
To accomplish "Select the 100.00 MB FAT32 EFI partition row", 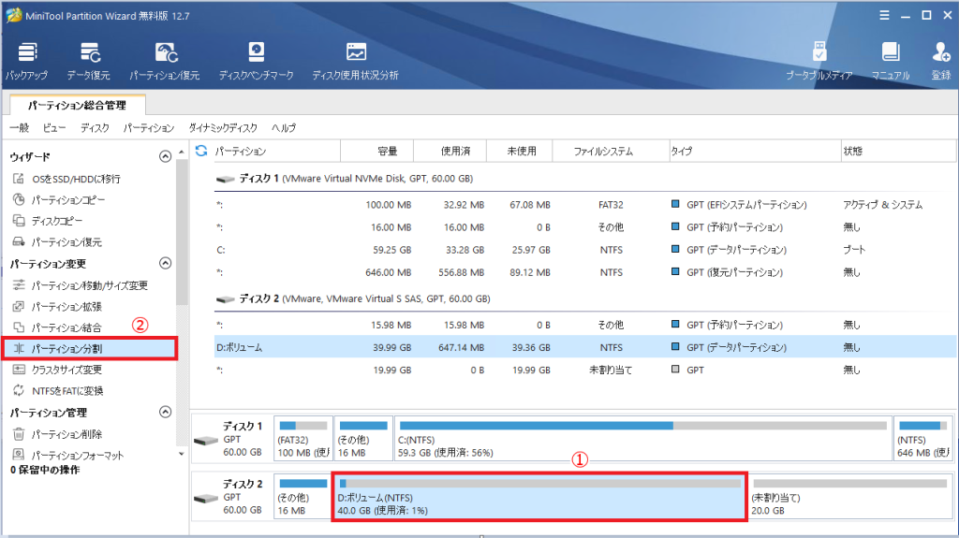I will 585,205.
